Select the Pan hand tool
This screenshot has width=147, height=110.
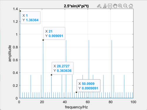coord(115,6)
